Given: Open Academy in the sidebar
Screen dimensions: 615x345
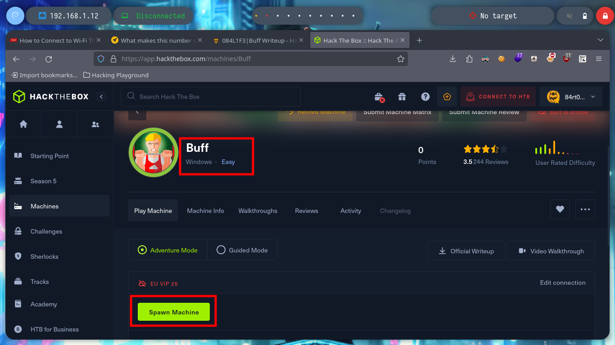Looking at the screenshot, I should coord(59,304).
